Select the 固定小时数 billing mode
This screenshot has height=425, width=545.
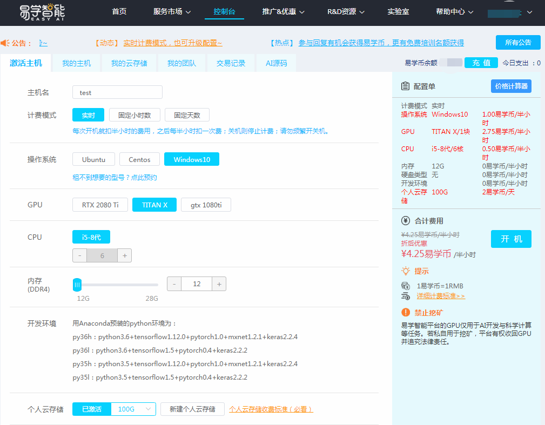click(x=134, y=115)
